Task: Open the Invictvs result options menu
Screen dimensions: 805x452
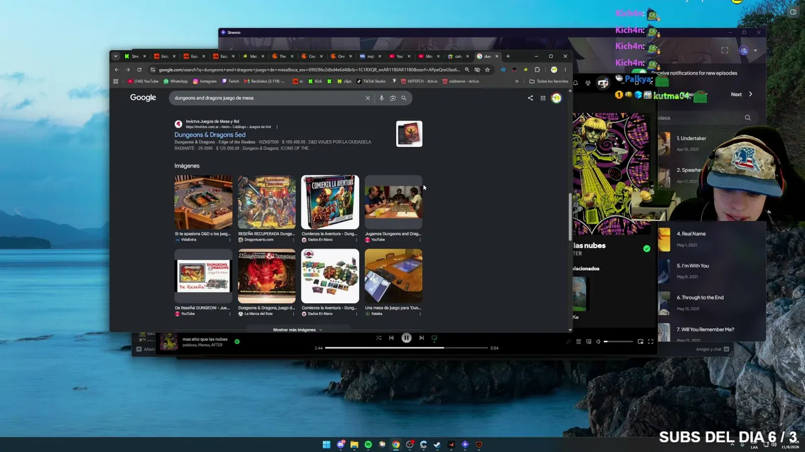Action: click(276, 127)
